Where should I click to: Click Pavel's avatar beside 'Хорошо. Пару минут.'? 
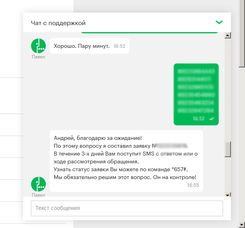[38, 46]
